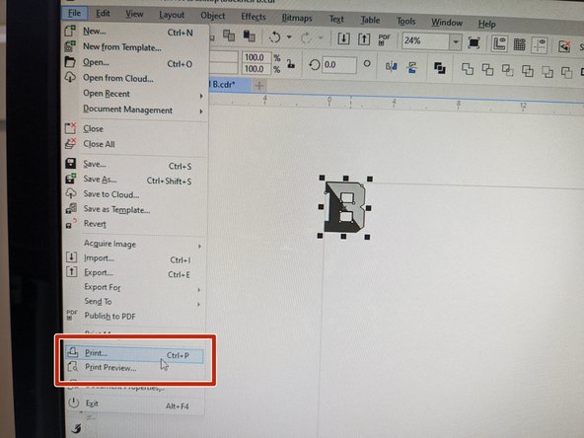This screenshot has width=584, height=438.
Task: Click the Weld shapes icon
Action: [x=468, y=69]
